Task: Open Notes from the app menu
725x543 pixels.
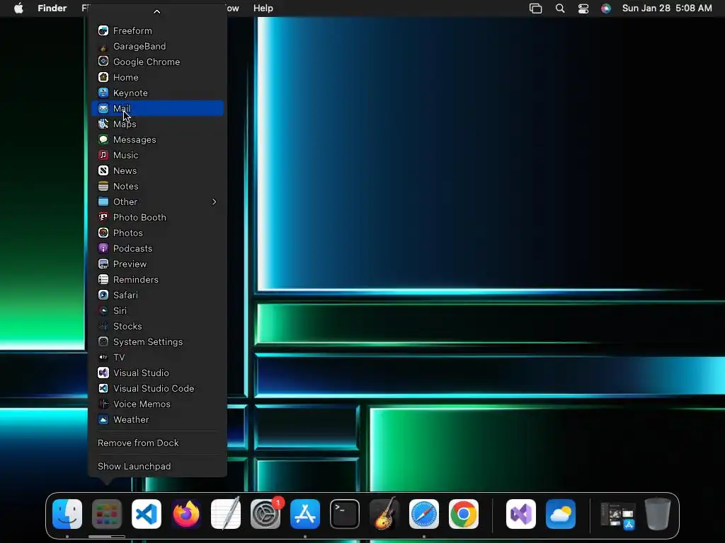Action: click(157, 186)
